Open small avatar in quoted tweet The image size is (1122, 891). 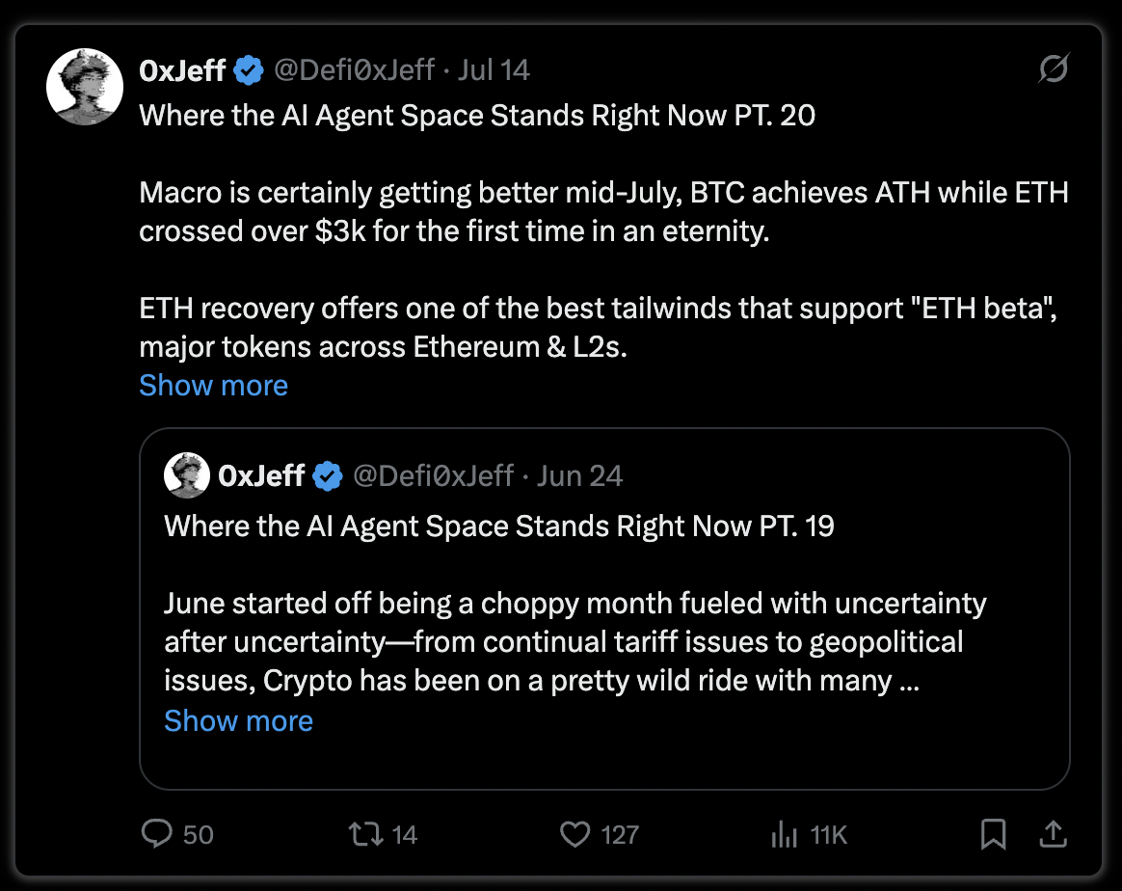pos(187,475)
